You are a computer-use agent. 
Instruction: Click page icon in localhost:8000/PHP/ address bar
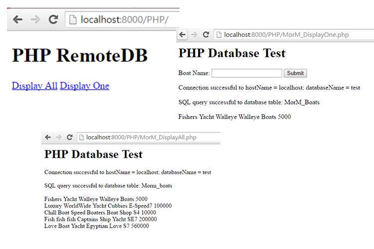pyautogui.click(x=73, y=19)
